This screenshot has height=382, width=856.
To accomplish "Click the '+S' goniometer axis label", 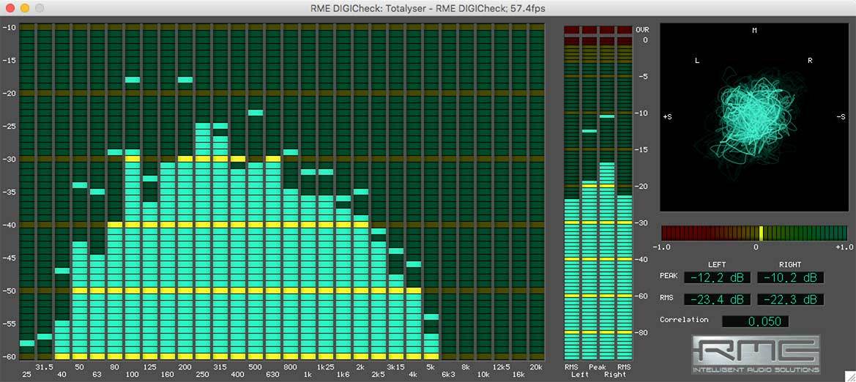I will coord(667,117).
